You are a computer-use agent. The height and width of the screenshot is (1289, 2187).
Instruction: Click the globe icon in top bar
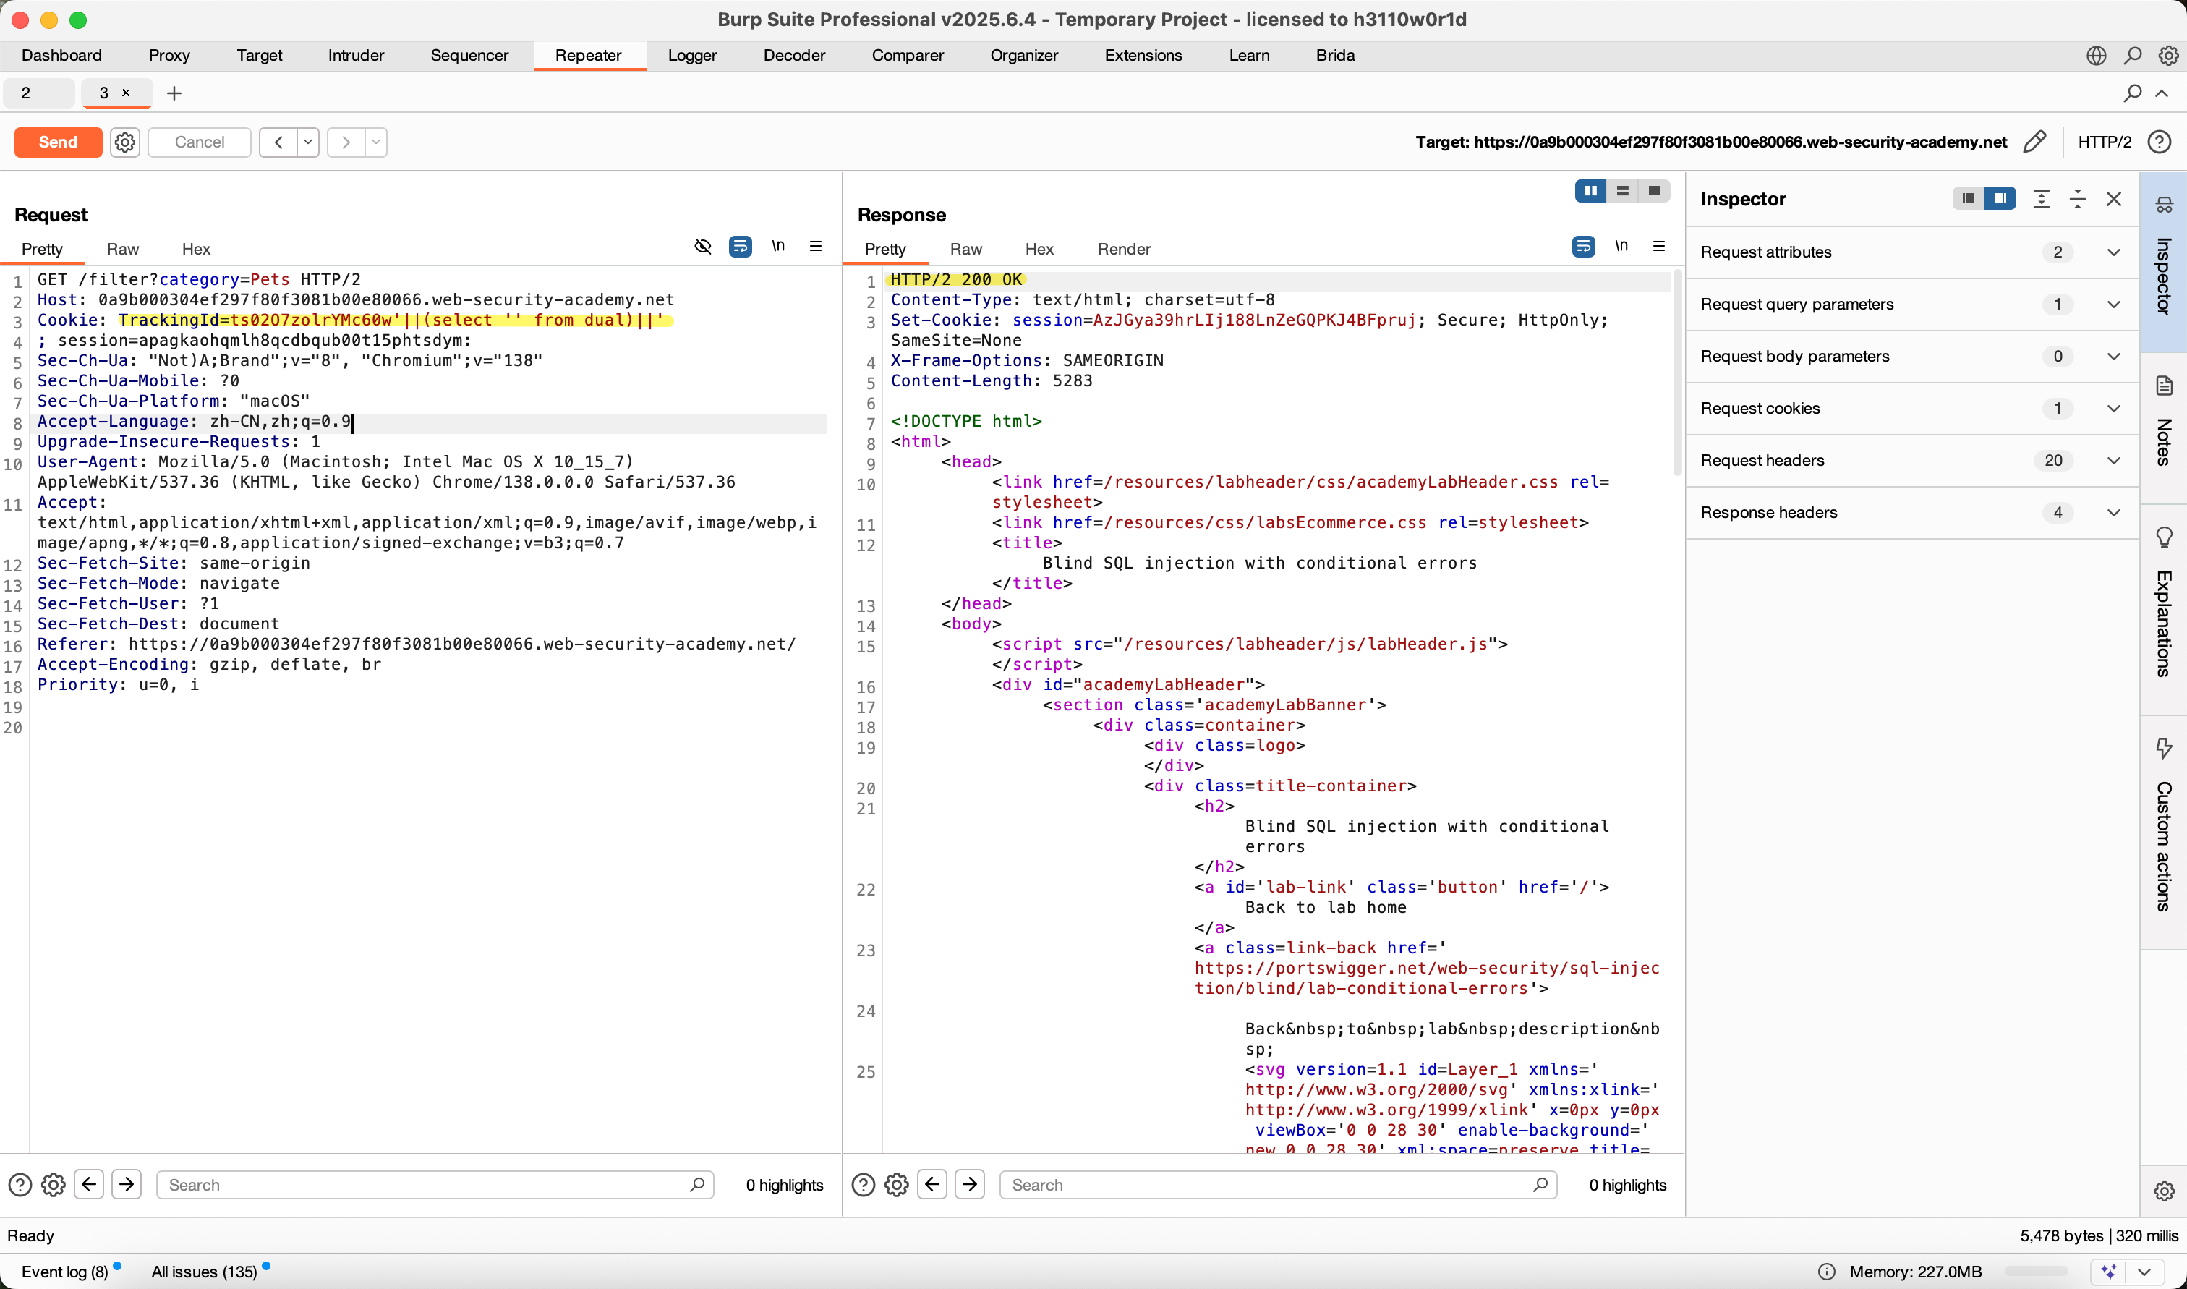pos(2096,56)
